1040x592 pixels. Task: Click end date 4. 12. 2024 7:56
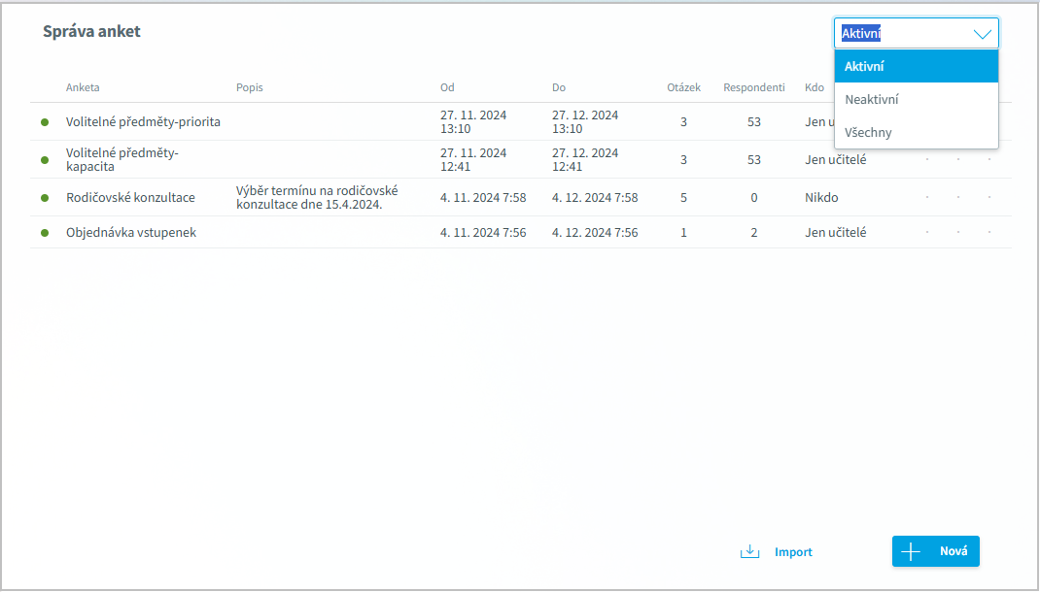point(595,232)
